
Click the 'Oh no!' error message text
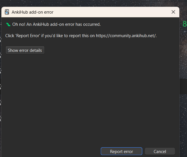[56, 24]
